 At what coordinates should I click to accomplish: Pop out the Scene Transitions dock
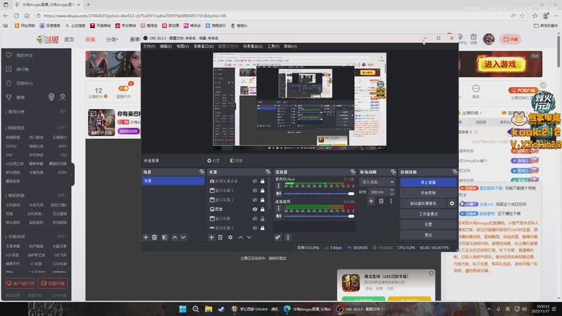click(393, 172)
